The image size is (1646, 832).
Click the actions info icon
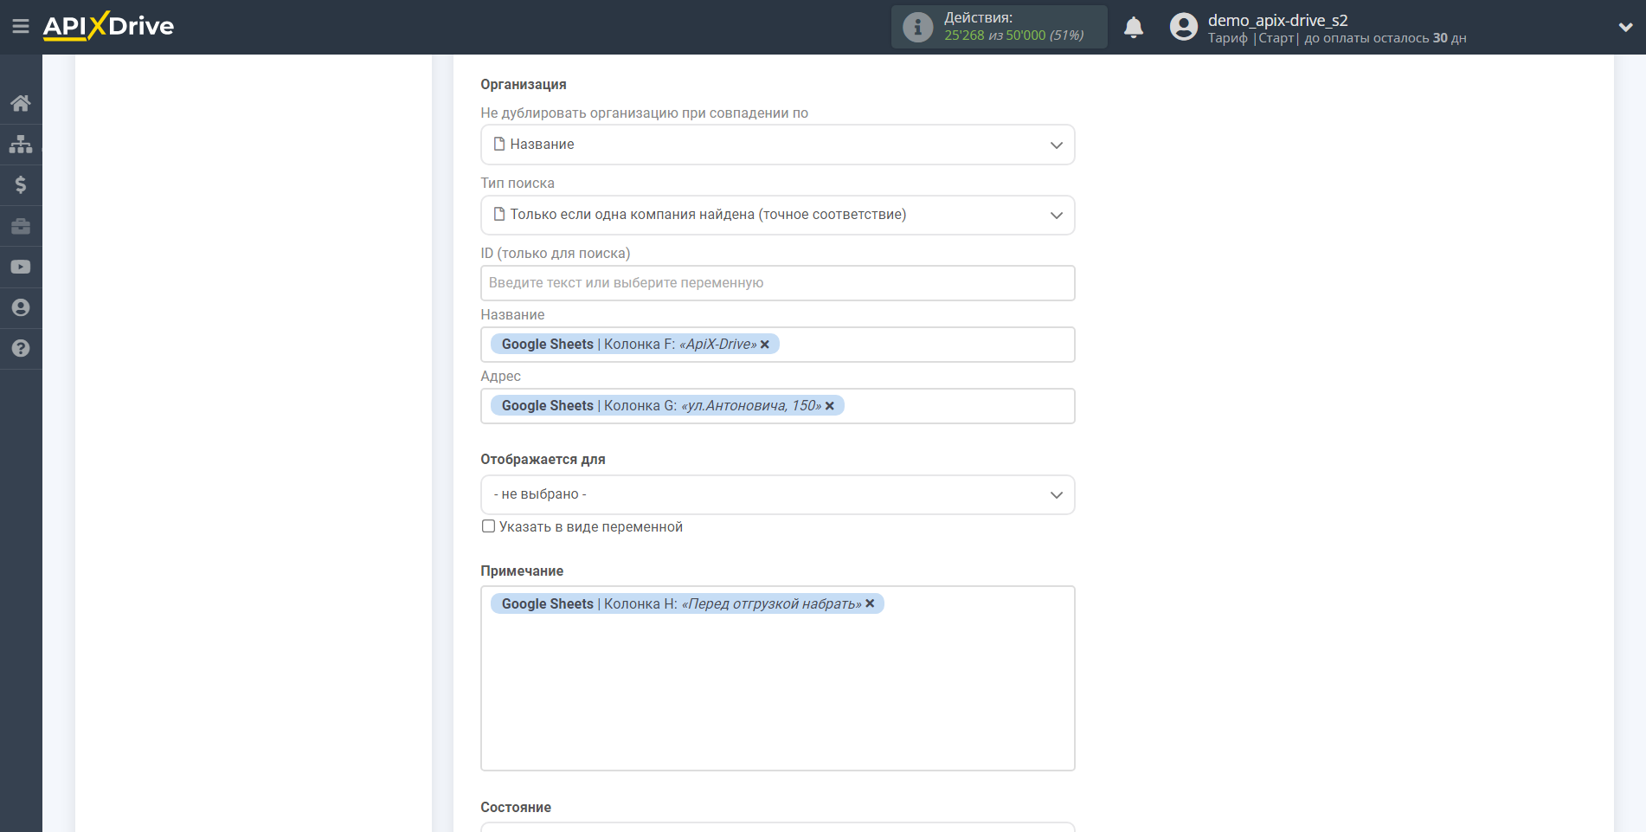tap(917, 27)
